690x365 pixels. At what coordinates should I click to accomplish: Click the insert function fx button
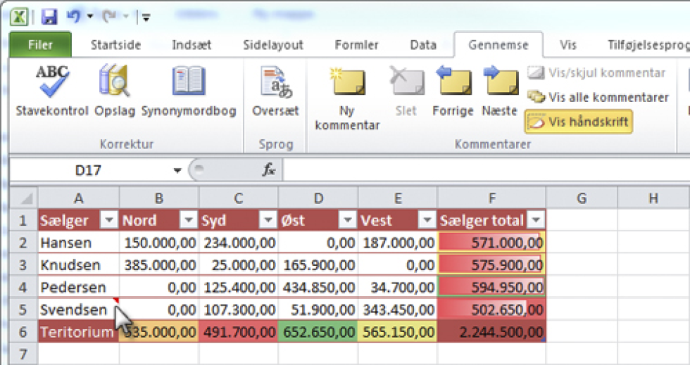(268, 170)
